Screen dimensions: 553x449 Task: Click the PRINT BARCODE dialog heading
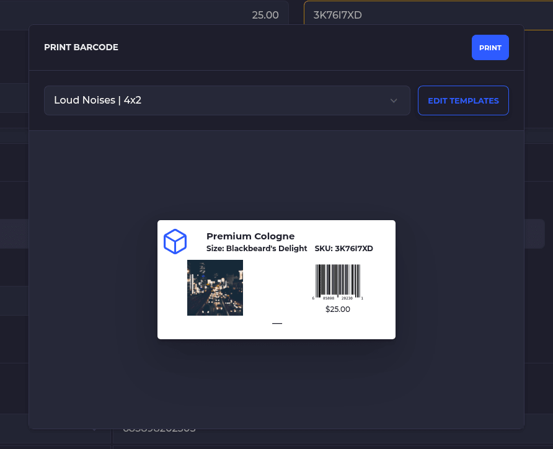(x=81, y=47)
